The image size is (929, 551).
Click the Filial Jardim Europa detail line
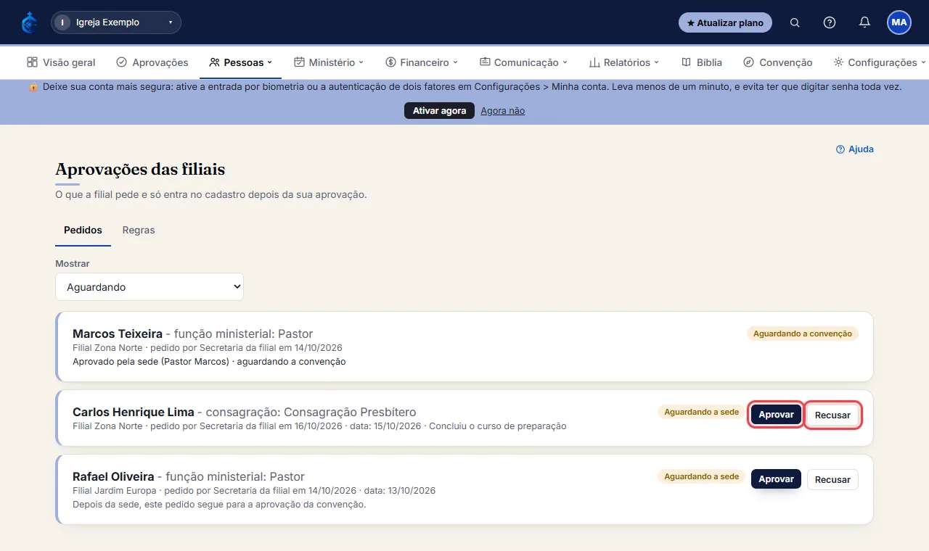coord(254,491)
